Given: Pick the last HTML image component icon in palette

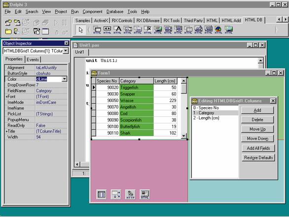Looking at the screenshot, I should (x=228, y=30).
